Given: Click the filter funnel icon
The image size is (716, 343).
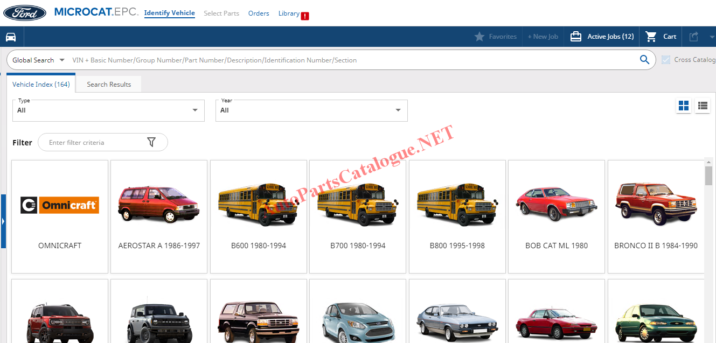Looking at the screenshot, I should click(151, 142).
